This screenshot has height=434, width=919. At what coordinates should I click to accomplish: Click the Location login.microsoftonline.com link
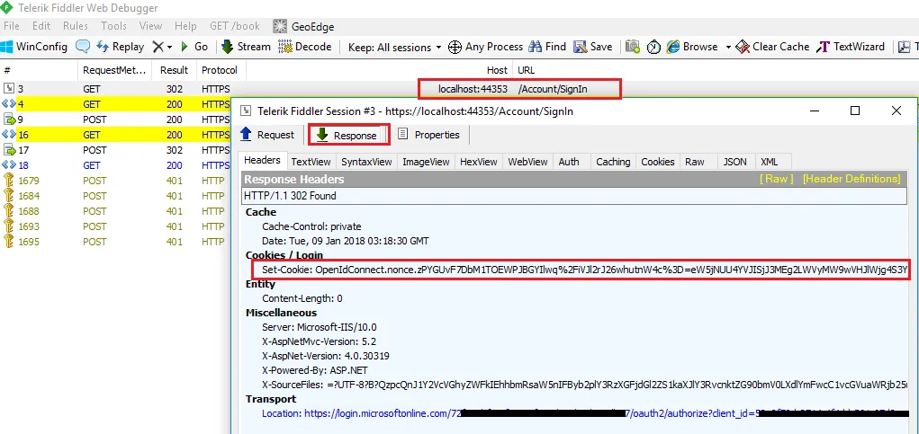coord(584,413)
